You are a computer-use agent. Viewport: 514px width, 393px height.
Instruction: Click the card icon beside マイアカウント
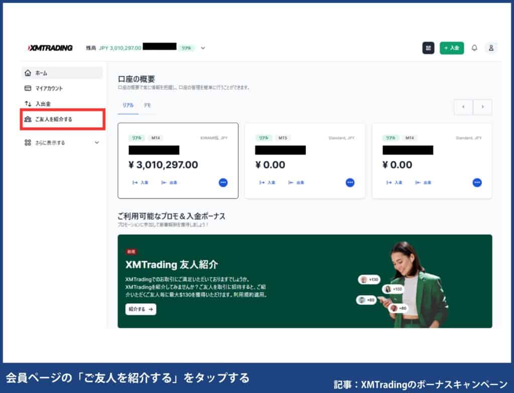pos(28,88)
